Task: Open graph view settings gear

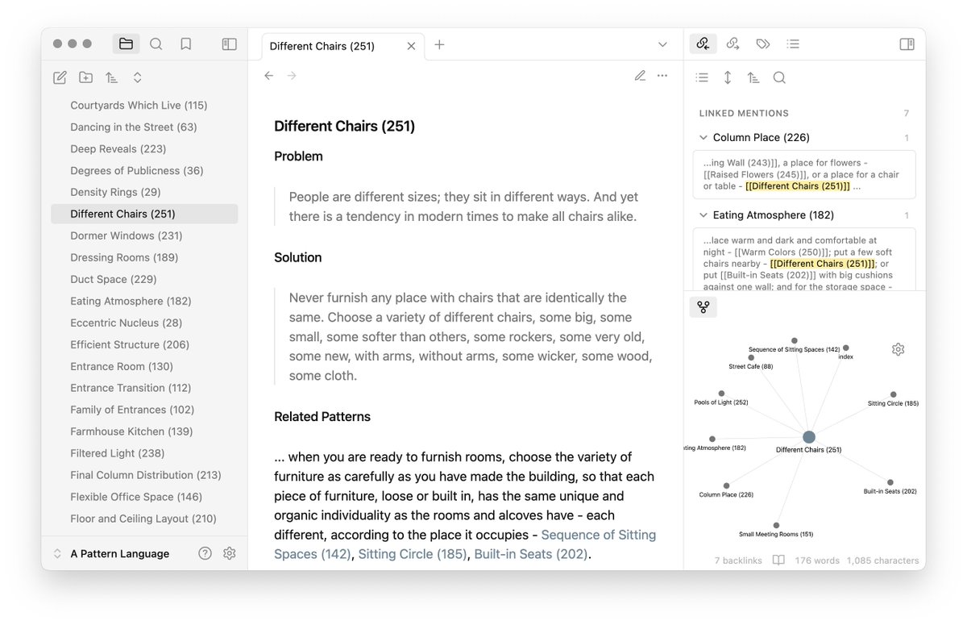Action: pyautogui.click(x=898, y=349)
